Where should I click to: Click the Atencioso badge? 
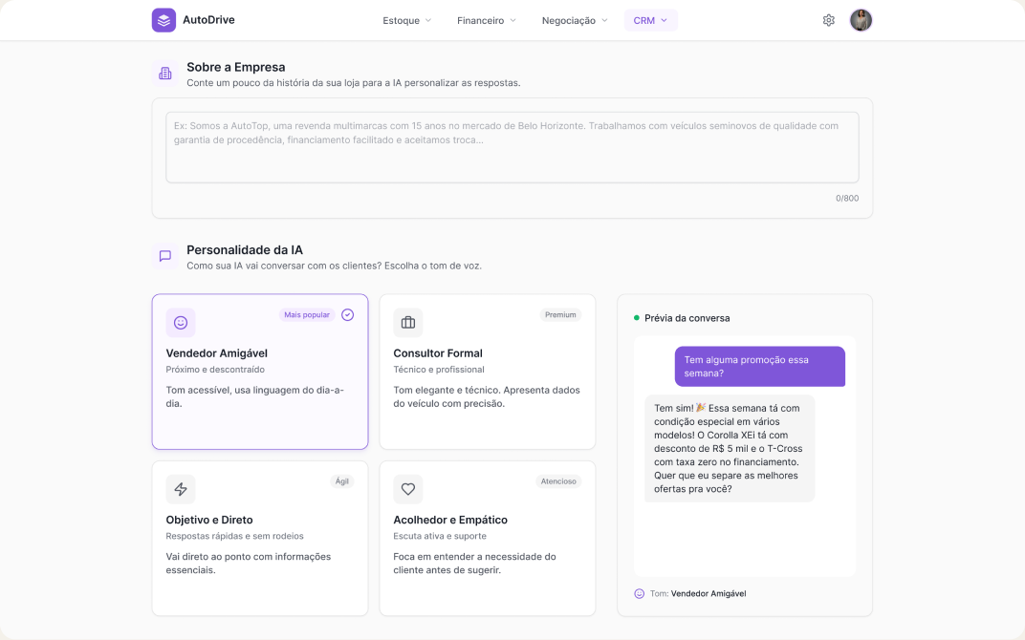[558, 481]
